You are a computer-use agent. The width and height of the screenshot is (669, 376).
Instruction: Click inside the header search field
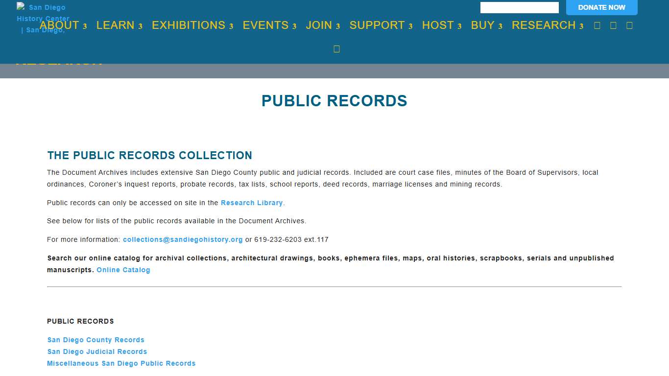[519, 7]
